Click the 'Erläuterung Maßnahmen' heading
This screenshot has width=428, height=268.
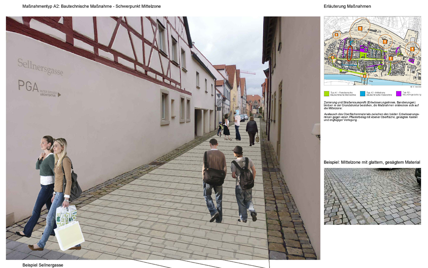coord(347,7)
